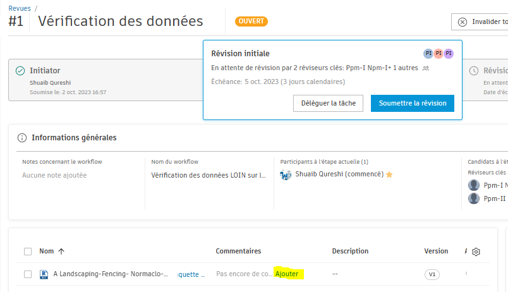Click the Revit file icon in Landscaping row
This screenshot has width=508, height=292.
pos(44,274)
